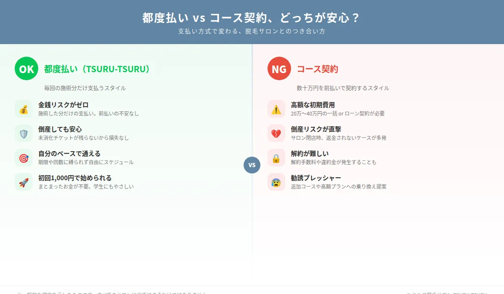504x294 pixels.
Task: Click the lock icon beside 解約が難しい
Action: pos(276,157)
